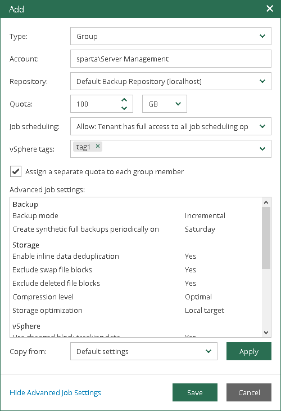The height and width of the screenshot is (411, 281).
Task: Click the settings list scroll-up arrow
Action: tap(266, 202)
